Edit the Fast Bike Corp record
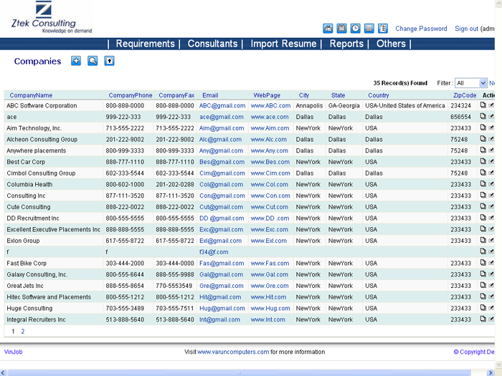 491,263
